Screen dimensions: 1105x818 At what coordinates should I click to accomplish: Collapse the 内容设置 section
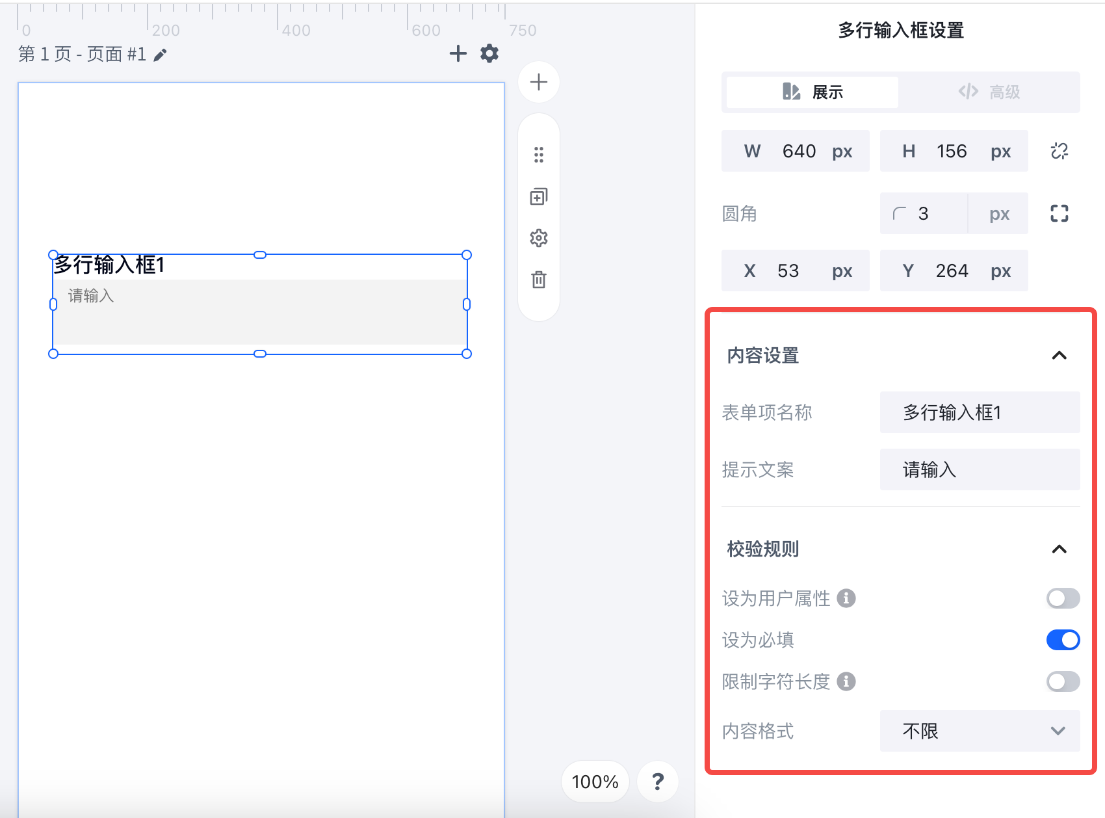(x=1059, y=356)
